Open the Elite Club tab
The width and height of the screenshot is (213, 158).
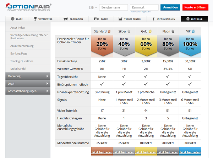coord(194,19)
